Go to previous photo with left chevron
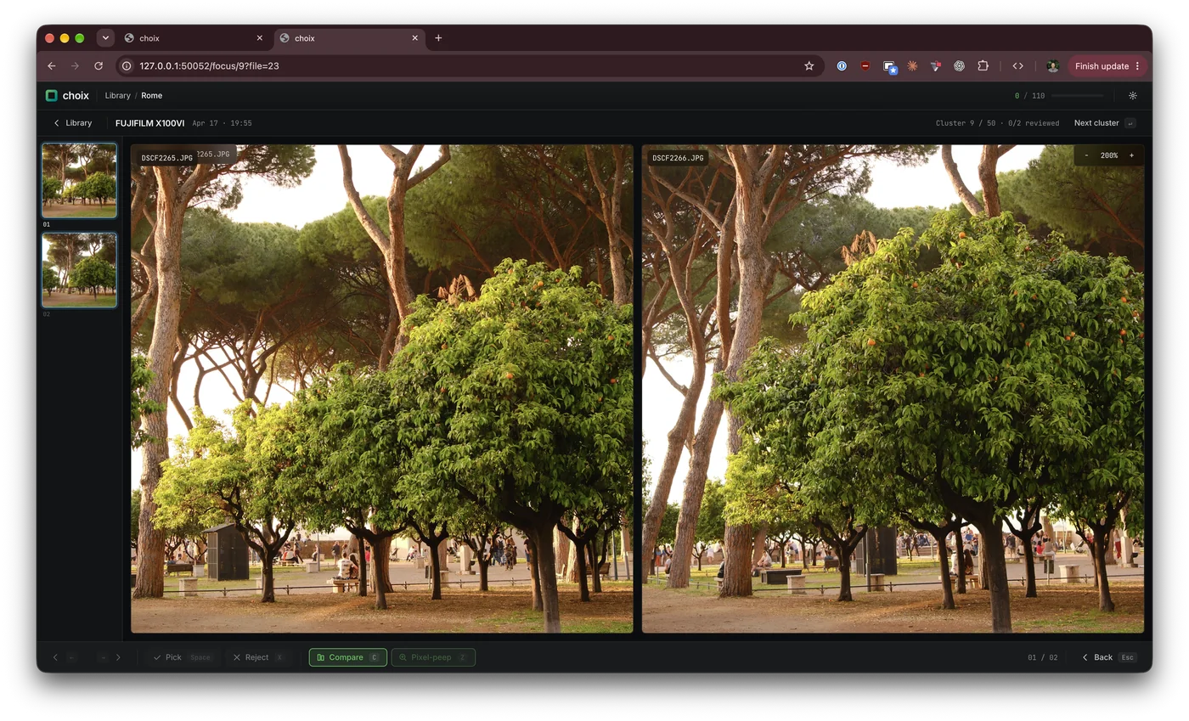Image resolution: width=1189 pixels, height=721 pixels. (56, 657)
